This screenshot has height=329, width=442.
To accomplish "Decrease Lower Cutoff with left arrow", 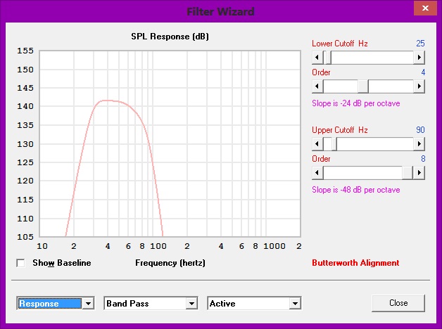I will (x=317, y=58).
